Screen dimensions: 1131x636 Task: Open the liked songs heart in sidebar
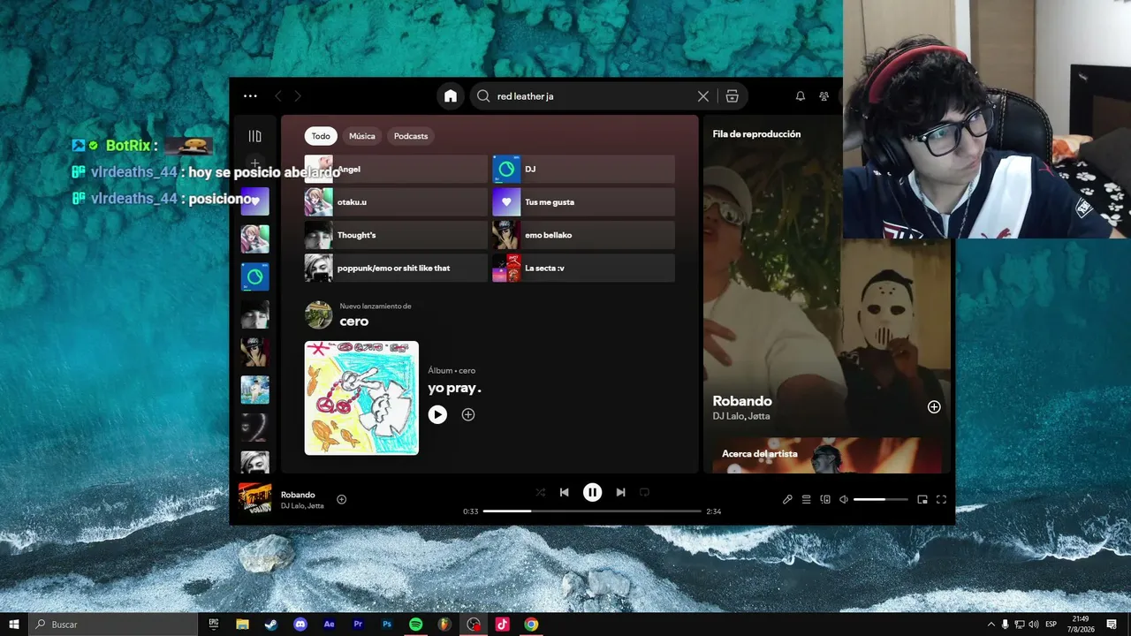coord(255,201)
